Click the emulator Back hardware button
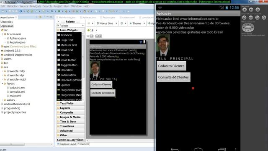 click(x=257, y=18)
